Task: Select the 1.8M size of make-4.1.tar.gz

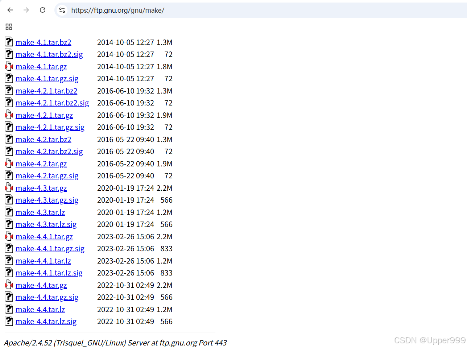Action: coord(164,67)
